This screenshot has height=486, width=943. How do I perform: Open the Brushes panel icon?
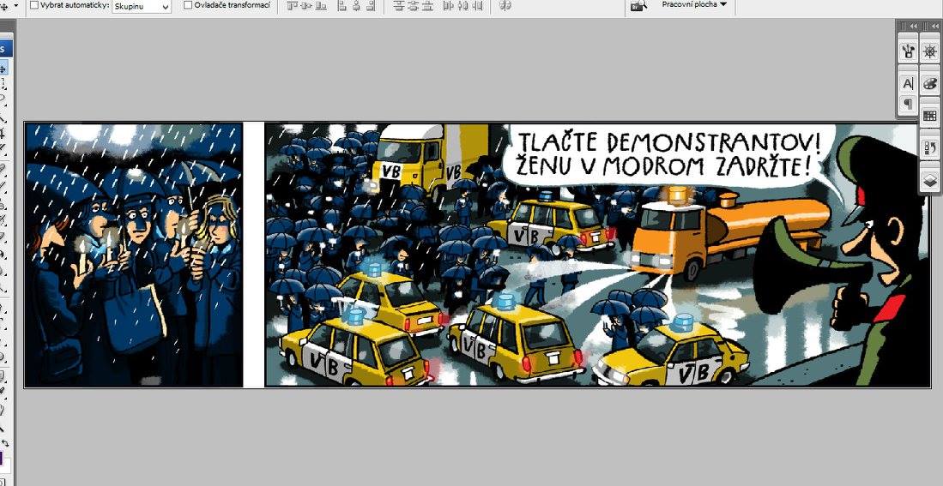[x=908, y=52]
